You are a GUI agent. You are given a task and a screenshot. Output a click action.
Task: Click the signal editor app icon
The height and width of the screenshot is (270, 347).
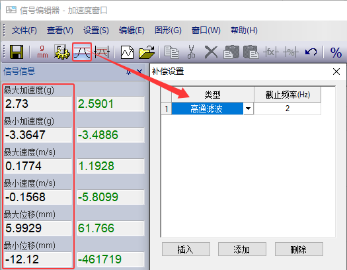tap(11, 10)
